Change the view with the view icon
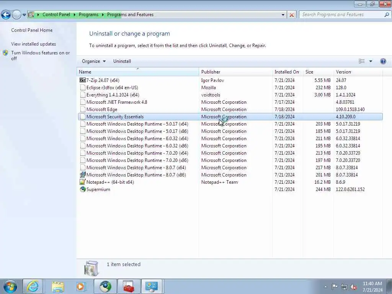Viewport: 392px width, 294px height. [x=361, y=61]
